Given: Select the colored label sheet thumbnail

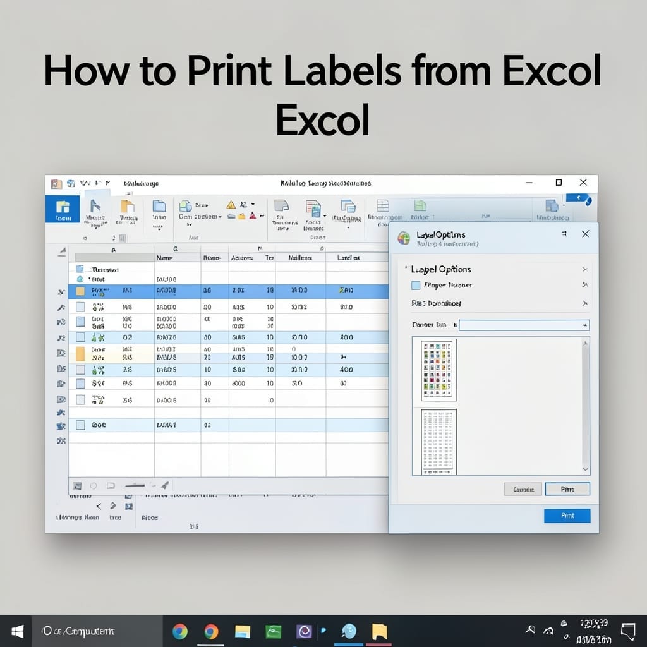Looking at the screenshot, I should click(x=438, y=370).
